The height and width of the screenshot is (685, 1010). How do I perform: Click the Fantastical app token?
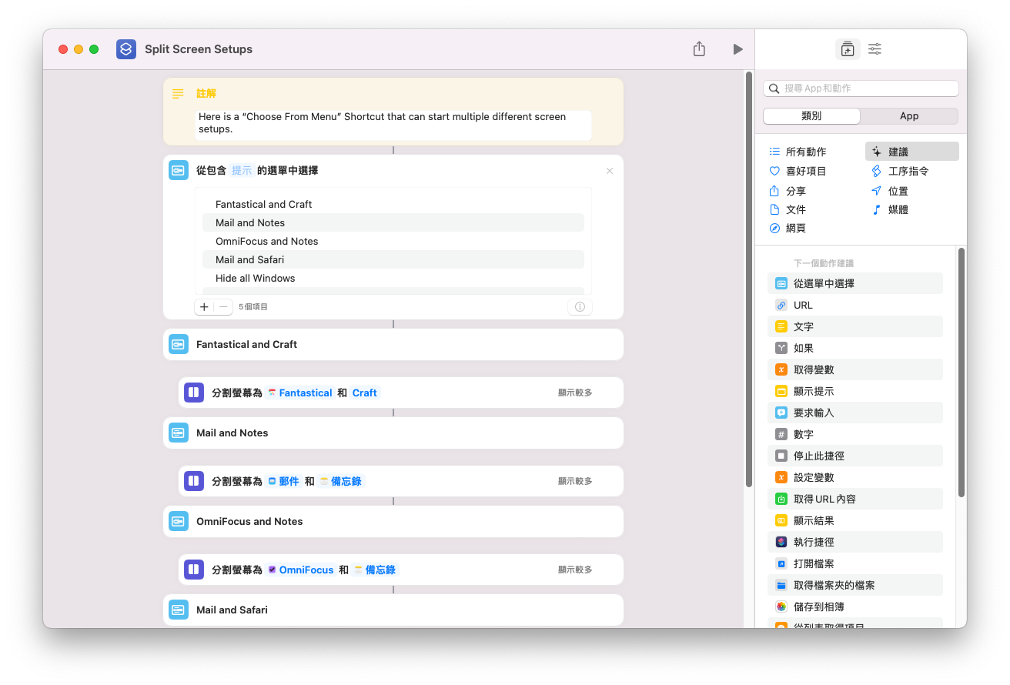click(300, 393)
